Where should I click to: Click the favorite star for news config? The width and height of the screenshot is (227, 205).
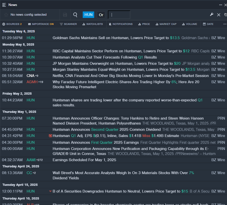[6, 15]
